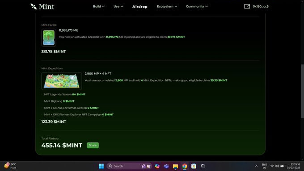Click the Mint logo in the header
This screenshot has height=171, width=304.
coord(42,7)
